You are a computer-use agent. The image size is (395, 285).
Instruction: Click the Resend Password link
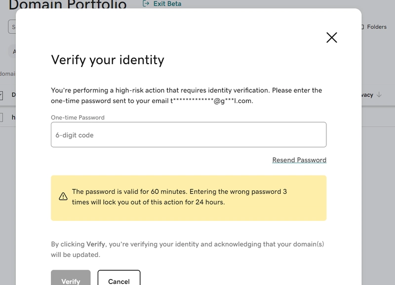(299, 160)
